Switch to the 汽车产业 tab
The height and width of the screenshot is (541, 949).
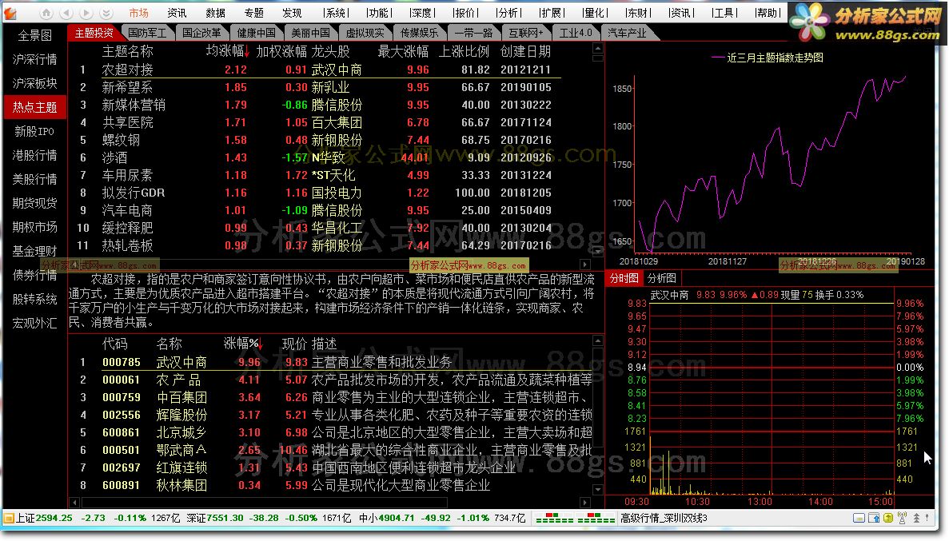coord(627,33)
